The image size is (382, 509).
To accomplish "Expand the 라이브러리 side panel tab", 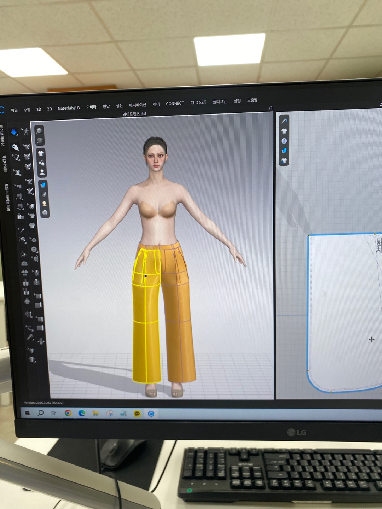I will pyautogui.click(x=2, y=135).
